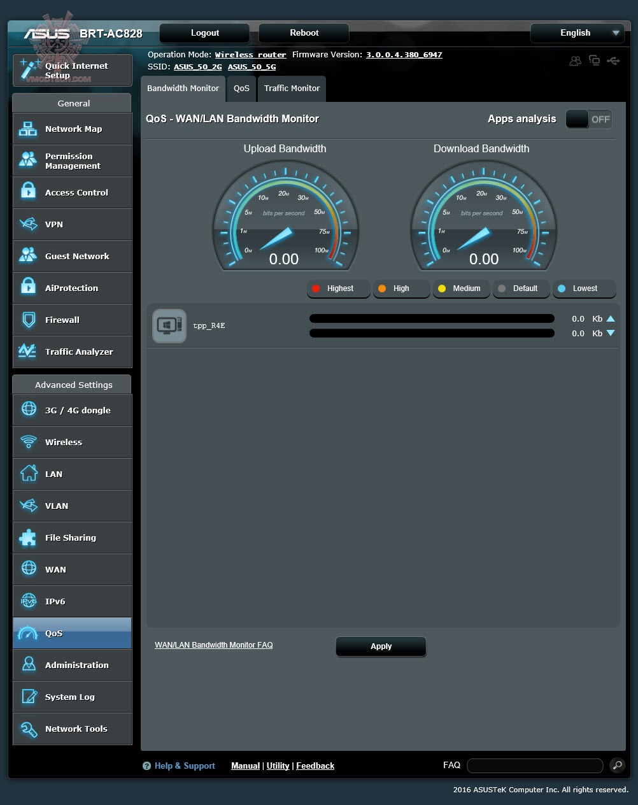Click the connected clients status icon
This screenshot has height=805, width=638.
click(576, 61)
